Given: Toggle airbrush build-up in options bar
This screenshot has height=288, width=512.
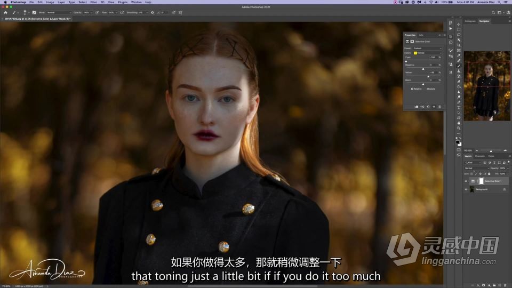Looking at the screenshot, I should click(x=122, y=12).
